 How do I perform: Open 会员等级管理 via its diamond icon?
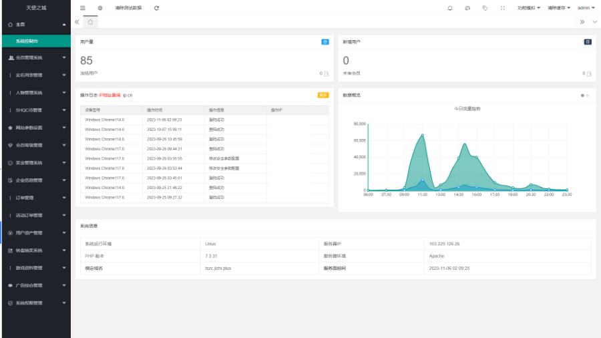pyautogui.click(x=10, y=145)
